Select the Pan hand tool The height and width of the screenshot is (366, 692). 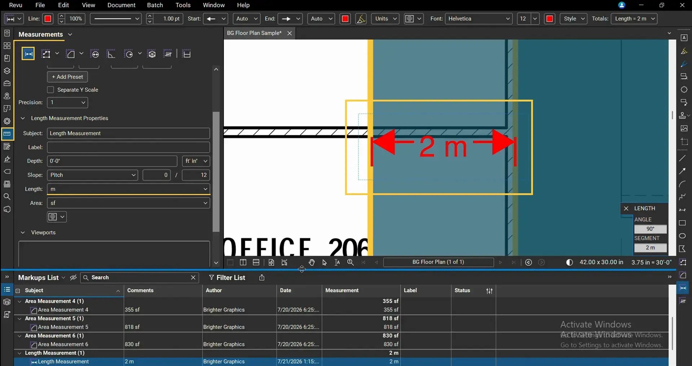[x=312, y=262]
